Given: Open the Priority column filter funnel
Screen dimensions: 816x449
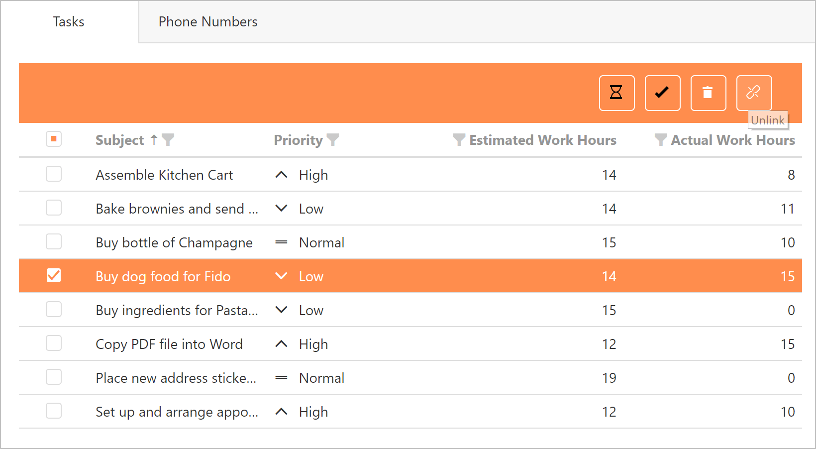Looking at the screenshot, I should click(x=333, y=140).
